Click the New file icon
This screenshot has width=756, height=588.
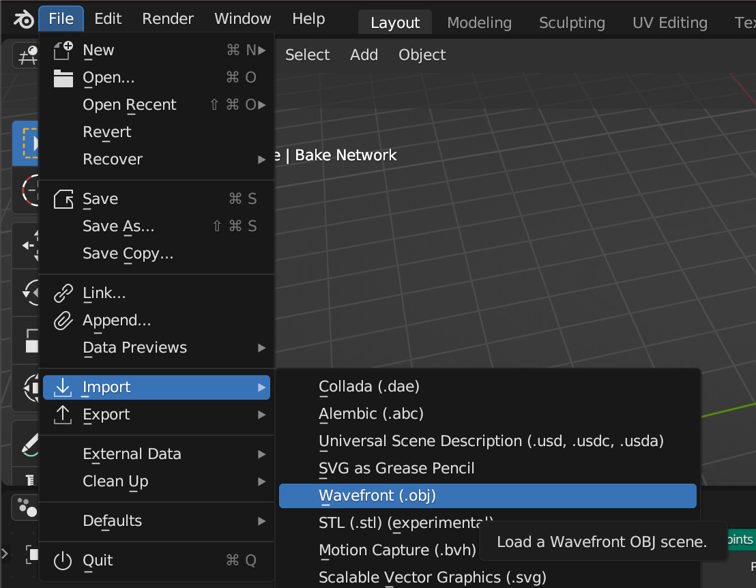tap(63, 50)
